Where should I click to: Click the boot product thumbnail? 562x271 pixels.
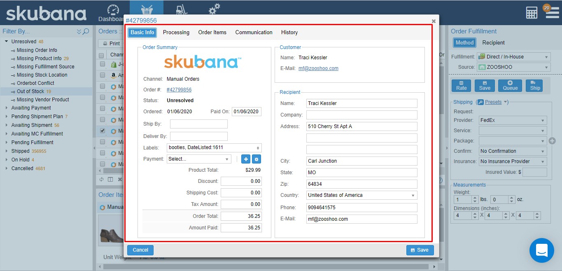click(112, 230)
